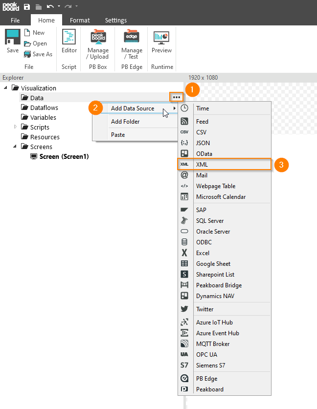Click the undo arrow icon
This screenshot has width=317, height=409.
[50, 6]
